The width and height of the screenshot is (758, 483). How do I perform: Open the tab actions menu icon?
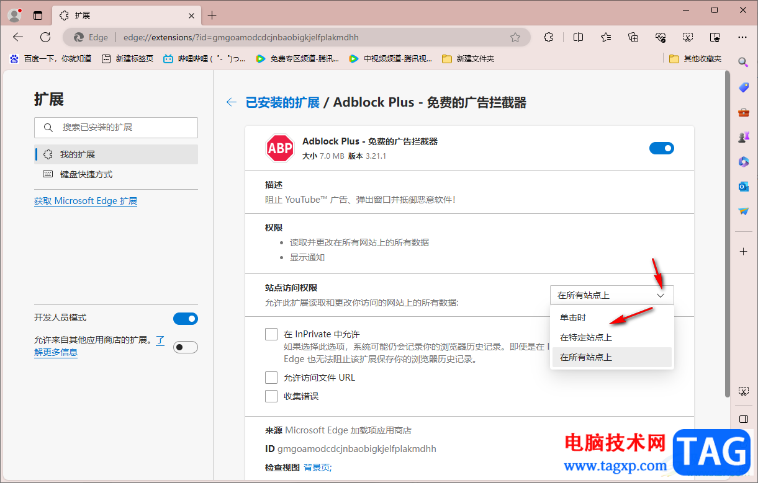point(38,16)
